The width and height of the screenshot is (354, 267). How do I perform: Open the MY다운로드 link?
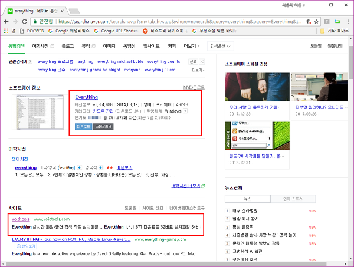tap(194, 88)
